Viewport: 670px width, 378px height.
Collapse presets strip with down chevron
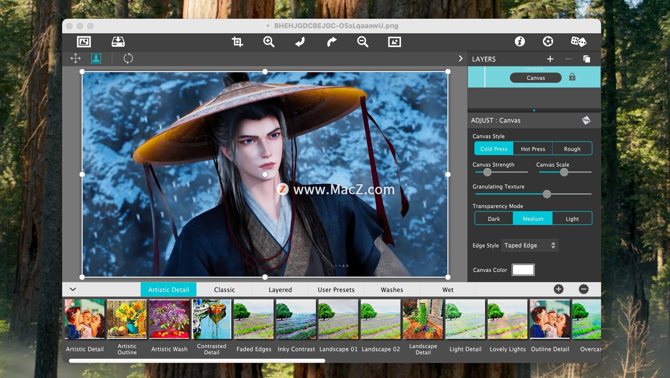[x=73, y=289]
